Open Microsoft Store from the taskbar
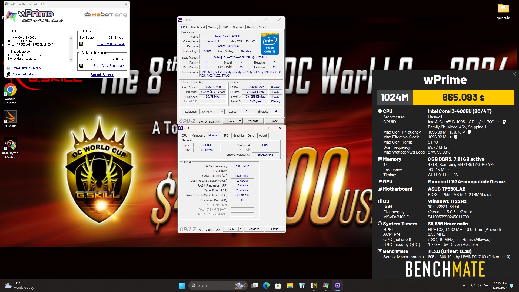Image resolution: width=519 pixels, height=292 pixels. 278,286
